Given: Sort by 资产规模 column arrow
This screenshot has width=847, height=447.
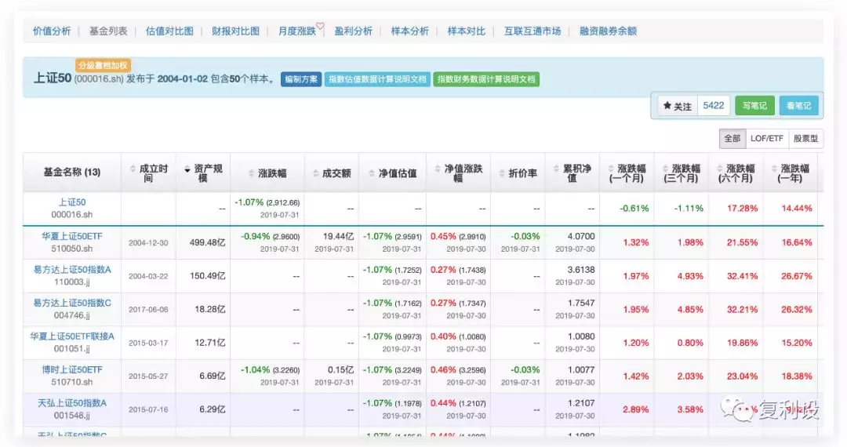Looking at the screenshot, I should (187, 169).
